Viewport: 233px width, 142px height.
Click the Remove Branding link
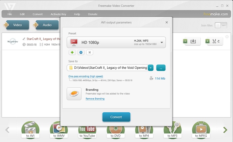point(95,99)
